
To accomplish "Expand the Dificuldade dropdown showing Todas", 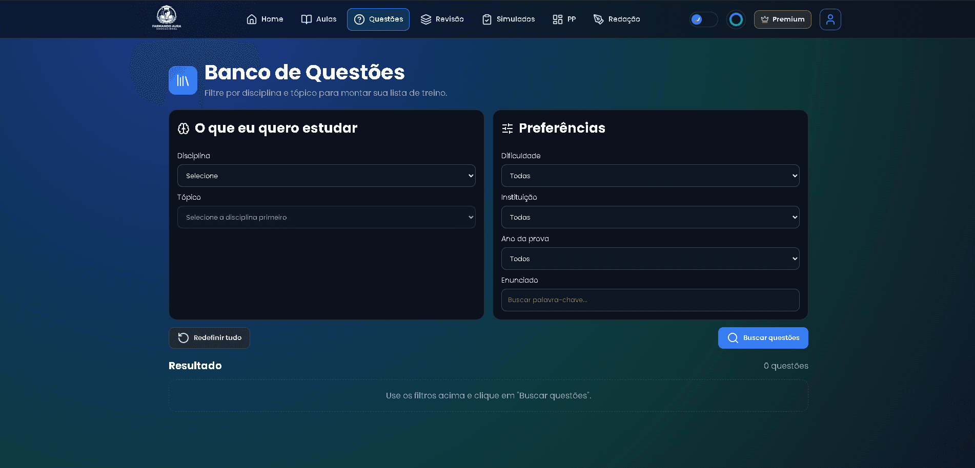I will click(649, 176).
